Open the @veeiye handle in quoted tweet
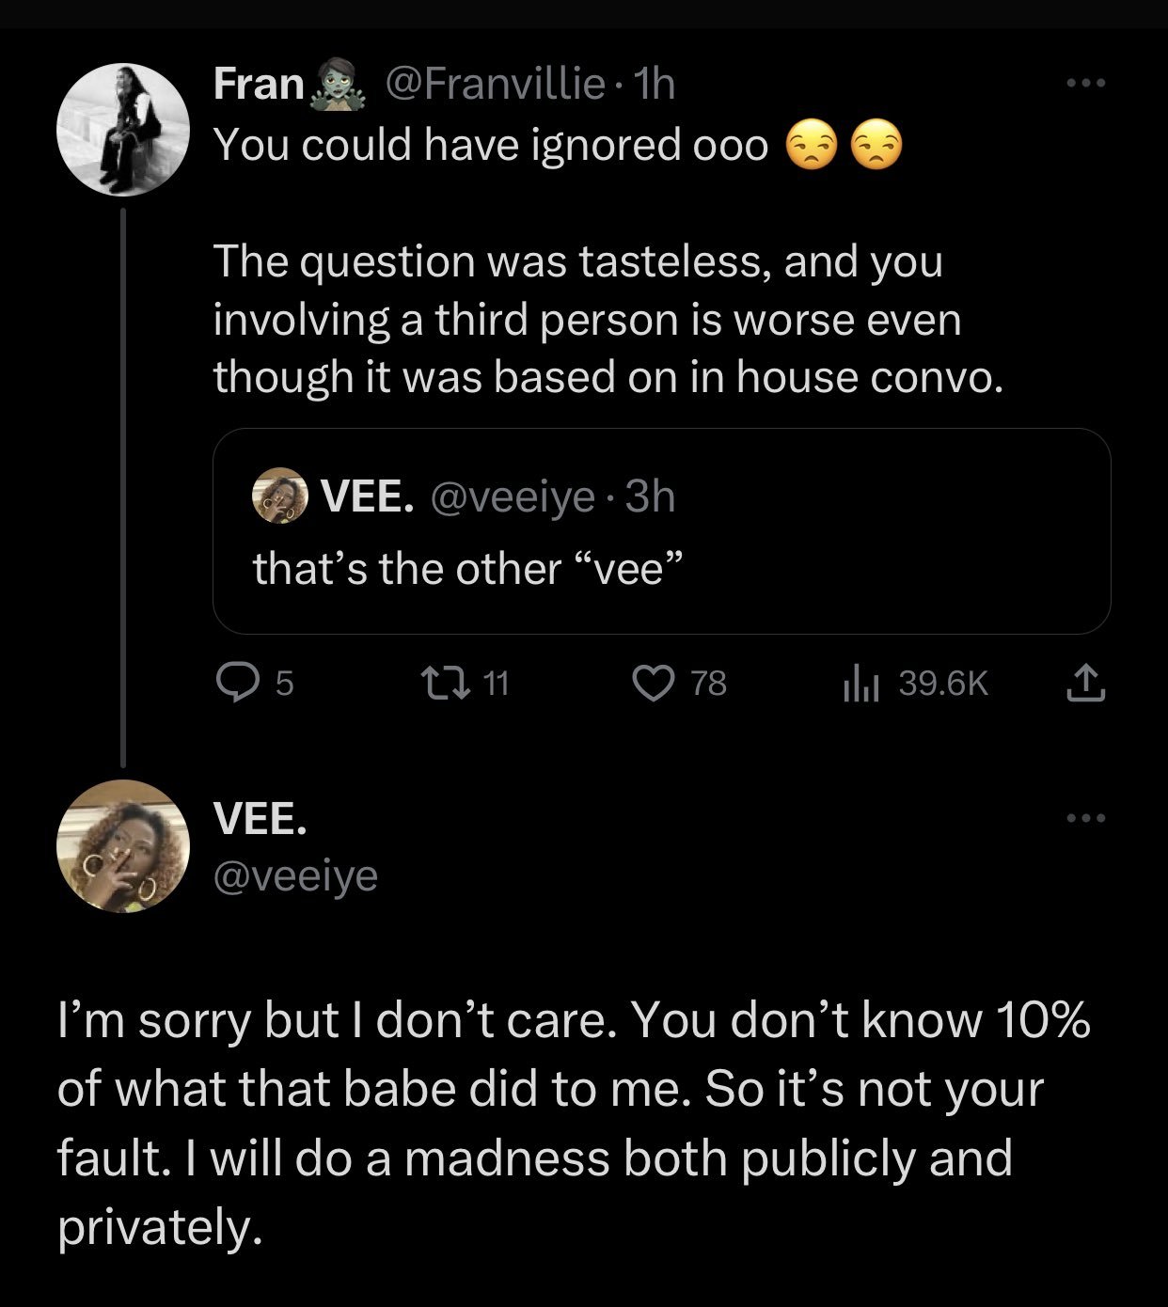Screen dimensions: 1168x1307 513,496
